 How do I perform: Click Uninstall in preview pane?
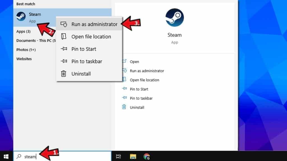tap(137, 107)
